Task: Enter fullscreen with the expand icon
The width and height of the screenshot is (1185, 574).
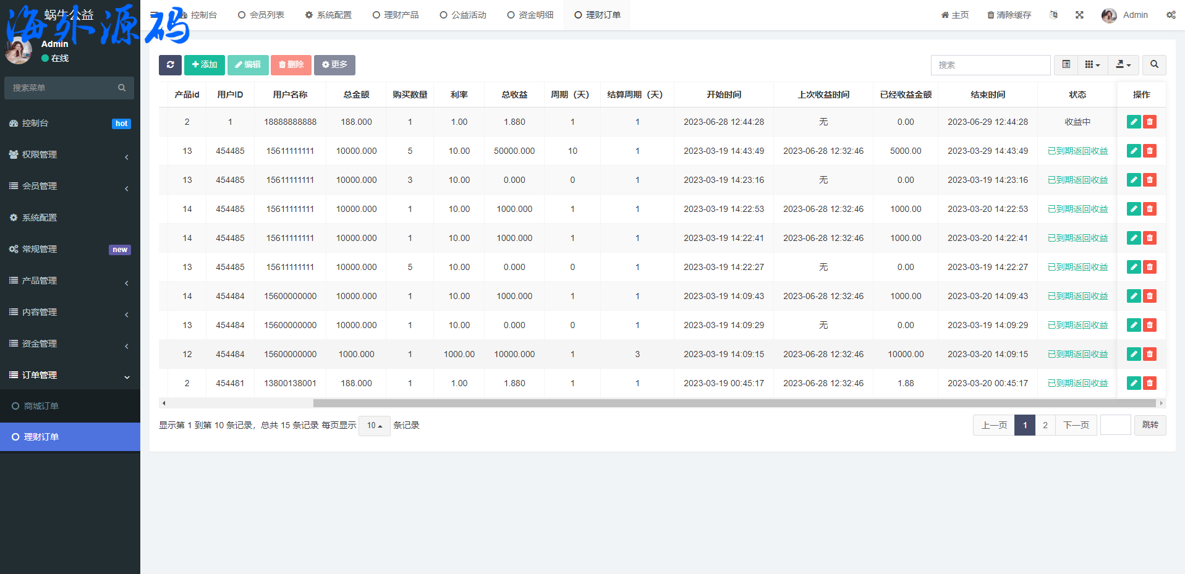Action: pyautogui.click(x=1079, y=15)
